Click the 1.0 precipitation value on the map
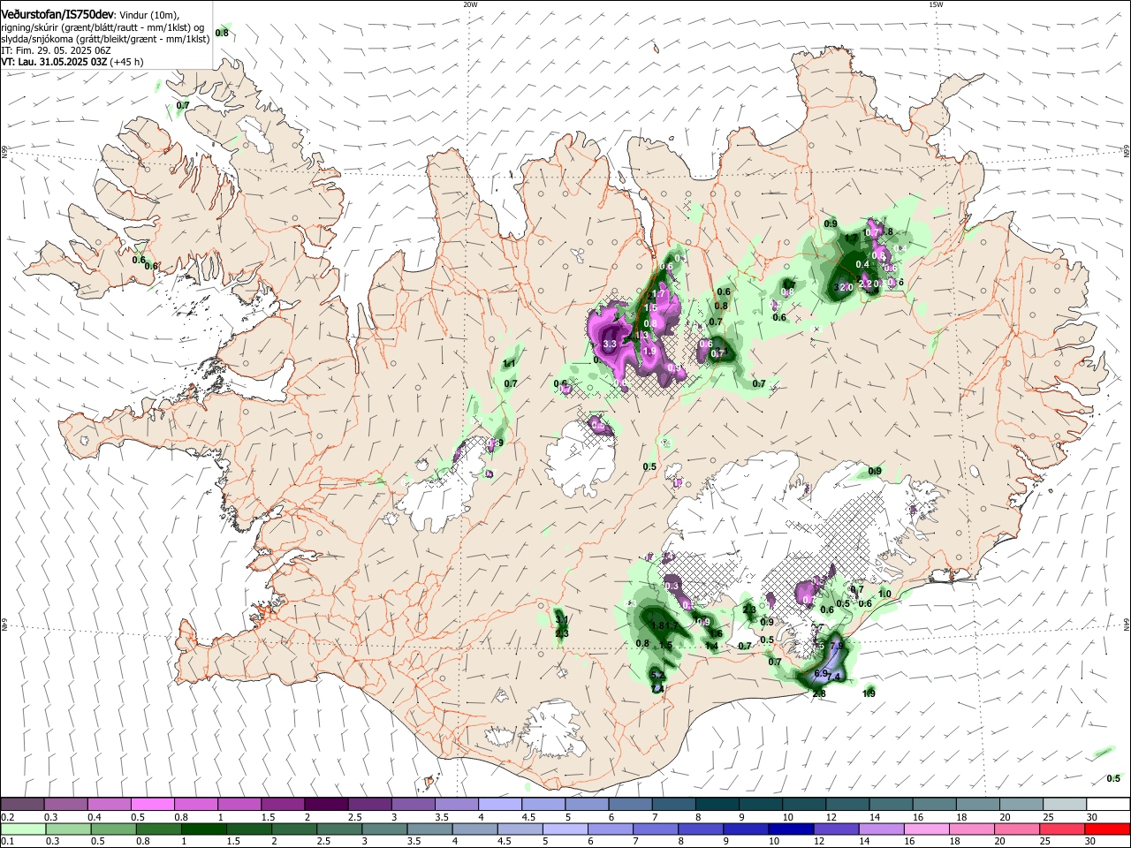The image size is (1131, 848). point(884,594)
